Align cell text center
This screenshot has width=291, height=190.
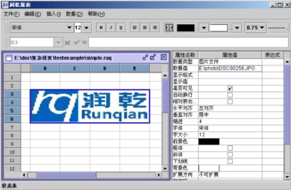click(145, 28)
